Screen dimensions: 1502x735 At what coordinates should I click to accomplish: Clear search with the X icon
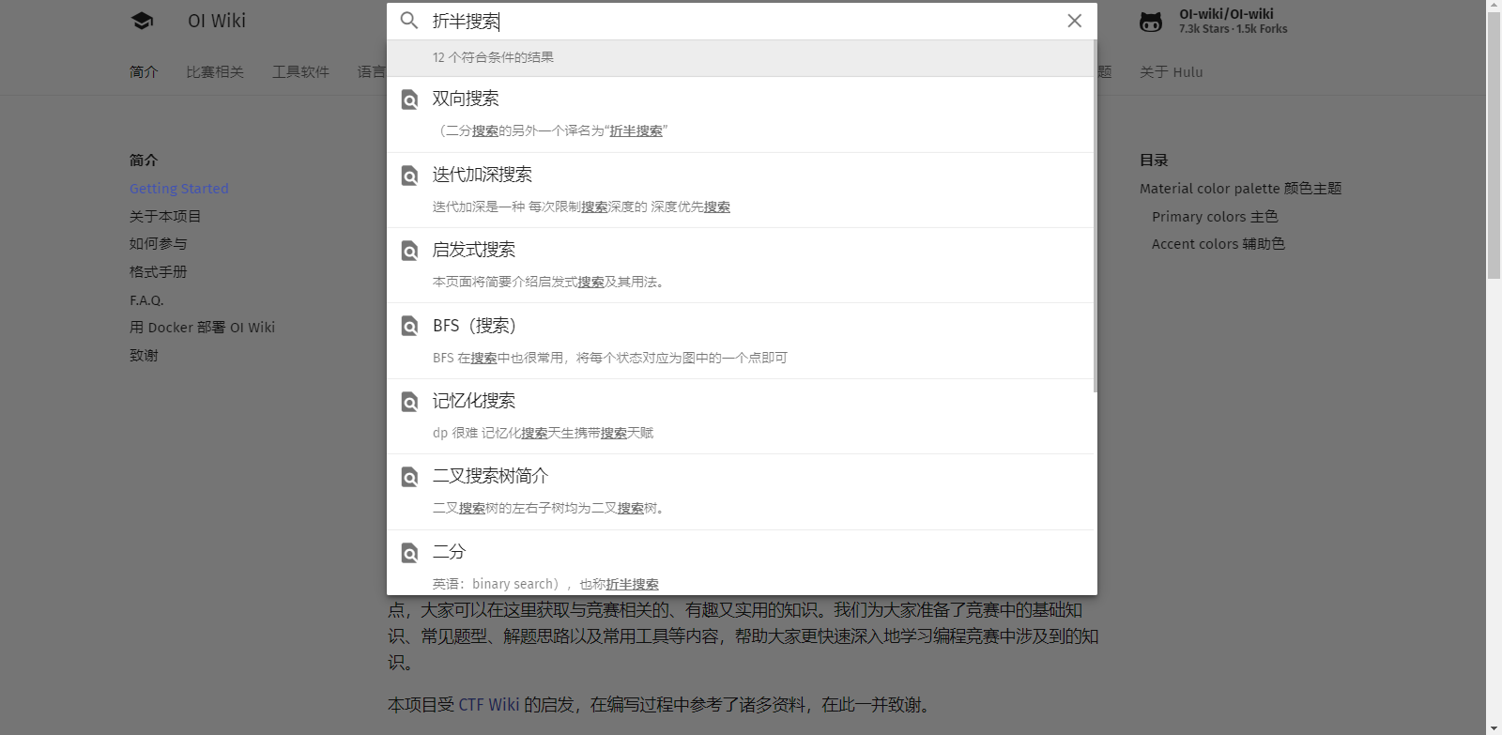coord(1075,21)
